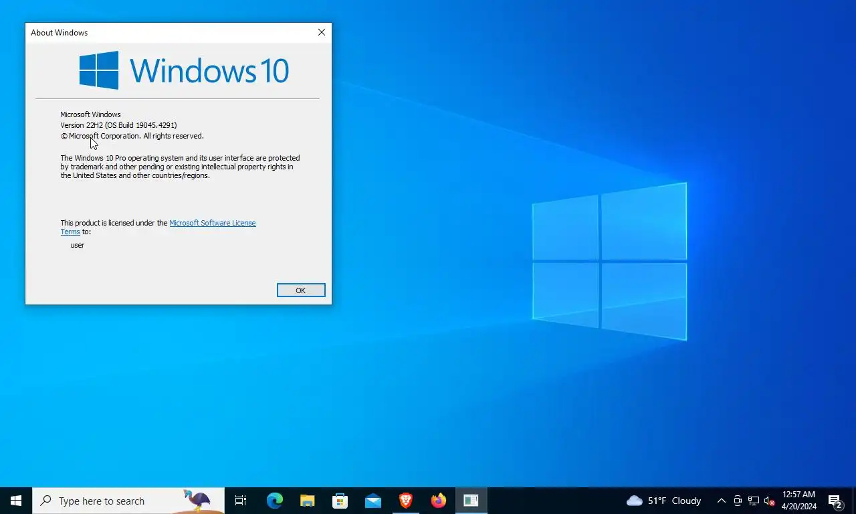This screenshot has width=856, height=514.
Task: Close the About Windows dialog
Action: pyautogui.click(x=322, y=32)
